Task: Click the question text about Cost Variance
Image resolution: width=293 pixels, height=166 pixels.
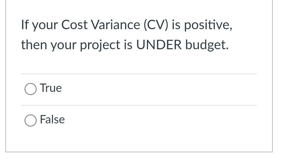Action: coord(126,34)
